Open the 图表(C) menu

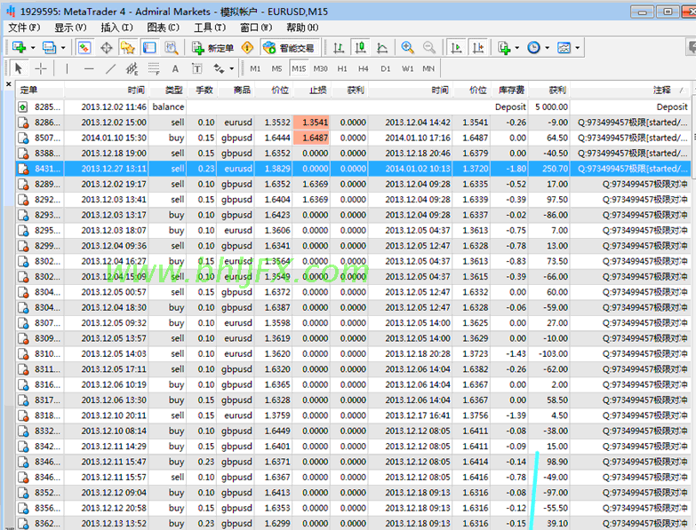click(x=164, y=28)
